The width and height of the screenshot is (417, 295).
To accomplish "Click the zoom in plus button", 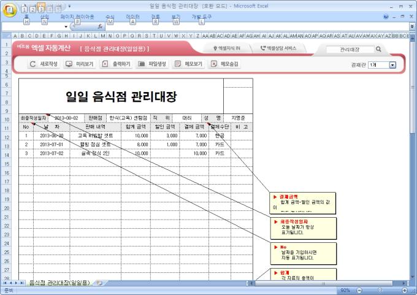I will pyautogui.click(x=405, y=290).
